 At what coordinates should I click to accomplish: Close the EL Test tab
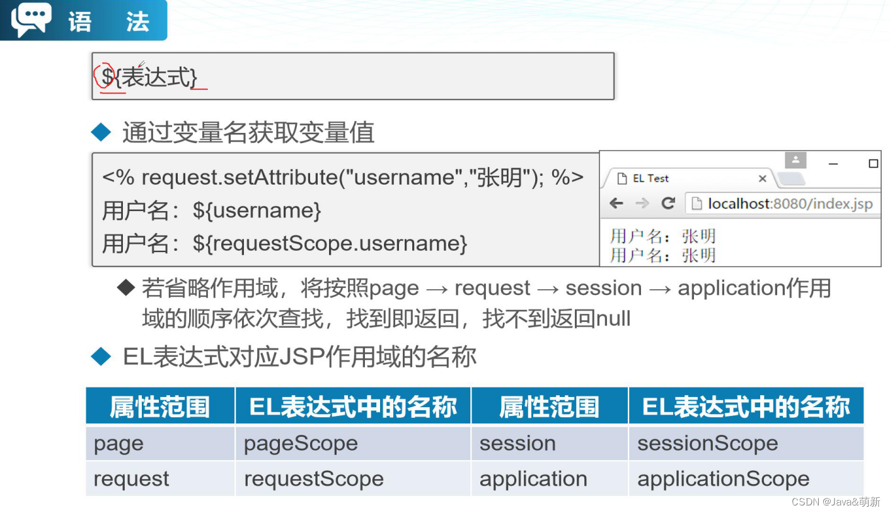(x=763, y=179)
